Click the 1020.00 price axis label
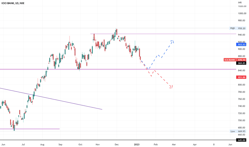The width and height of the screenshot is (249, 147). click(242, 6)
